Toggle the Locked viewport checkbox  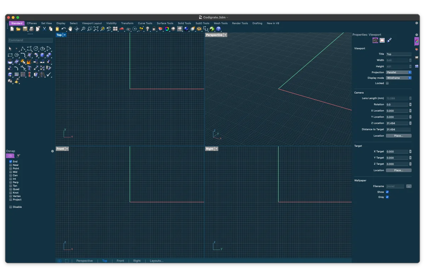pos(387,83)
